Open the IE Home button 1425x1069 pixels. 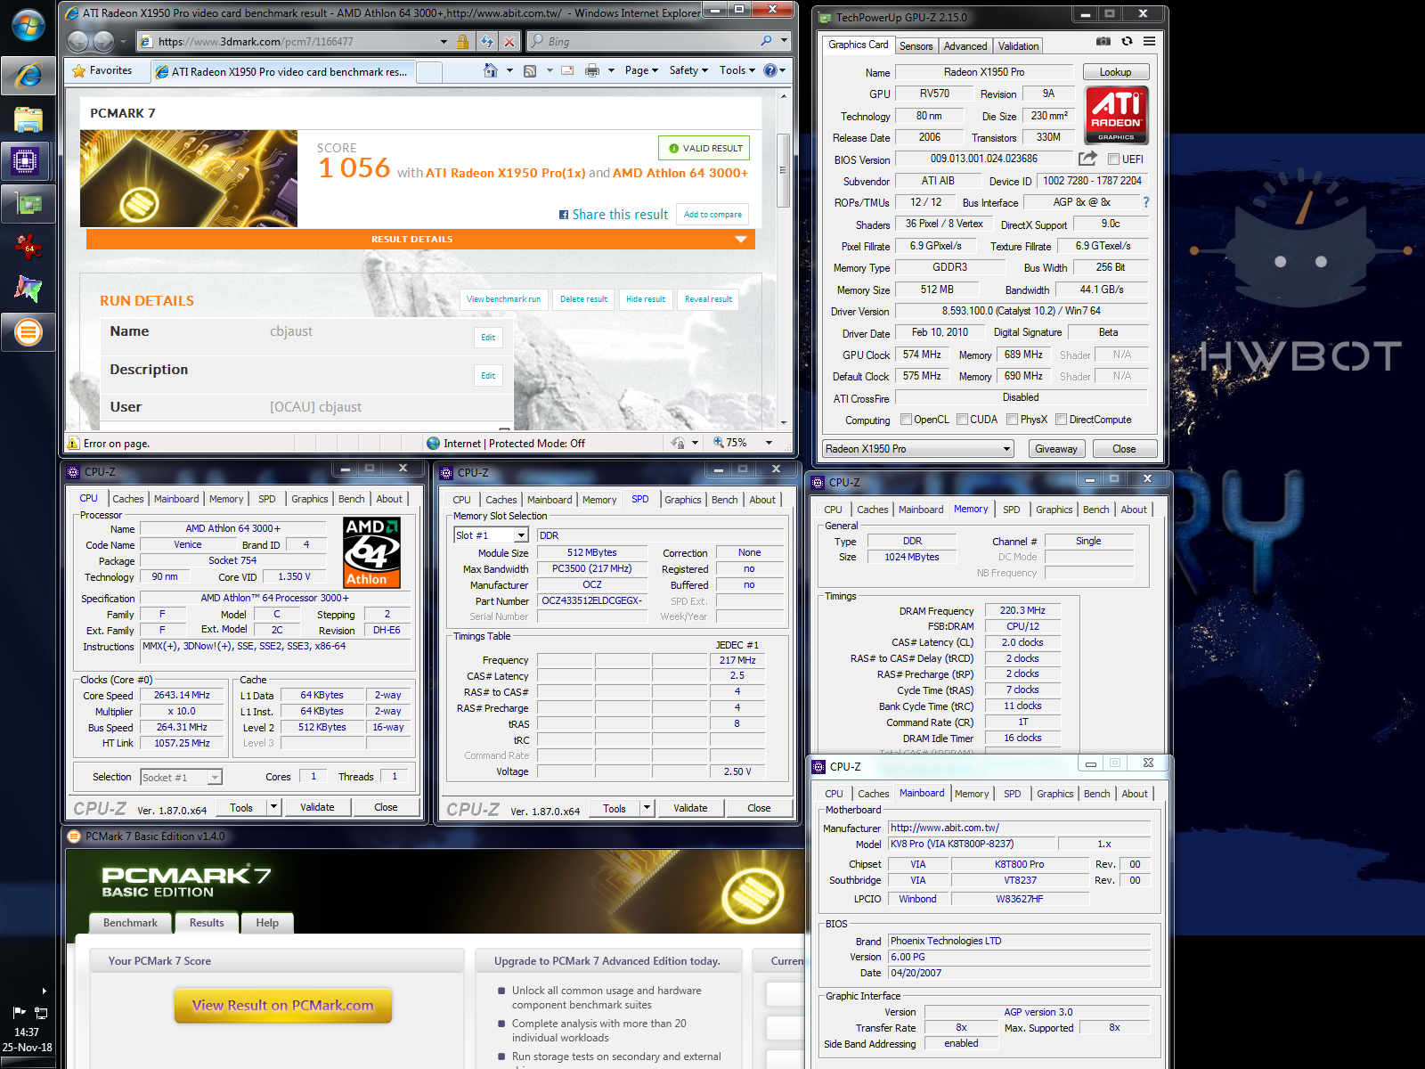[x=490, y=70]
